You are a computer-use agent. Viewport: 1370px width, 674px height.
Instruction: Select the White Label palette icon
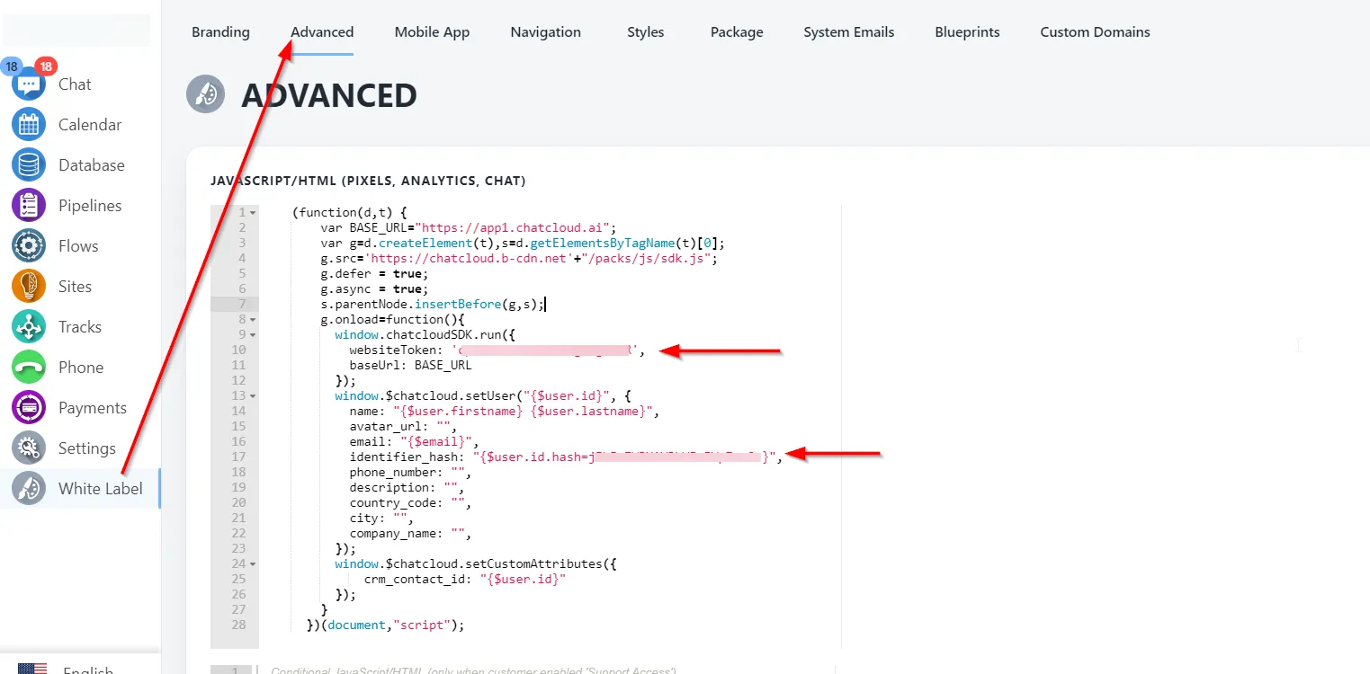[29, 489]
